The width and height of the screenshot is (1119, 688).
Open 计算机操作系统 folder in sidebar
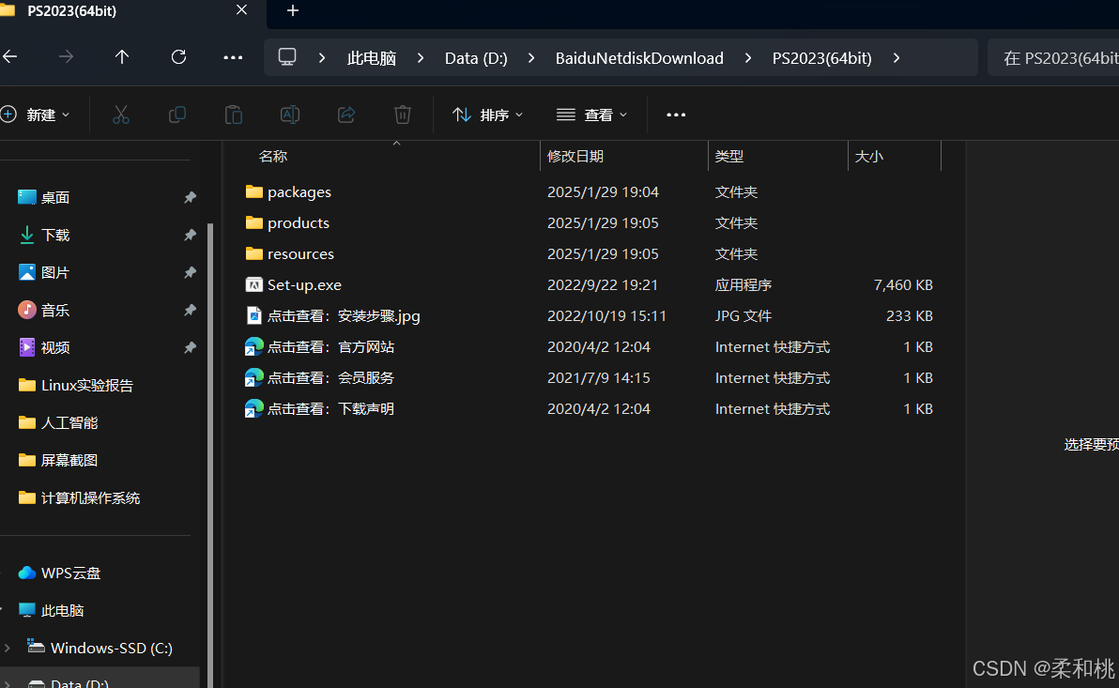pos(90,498)
